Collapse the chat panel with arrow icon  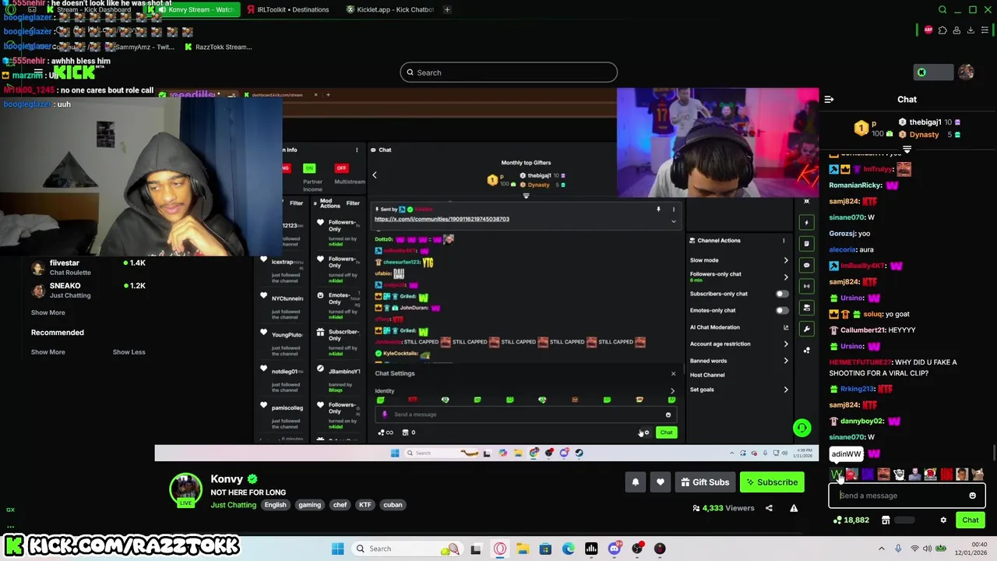829,99
